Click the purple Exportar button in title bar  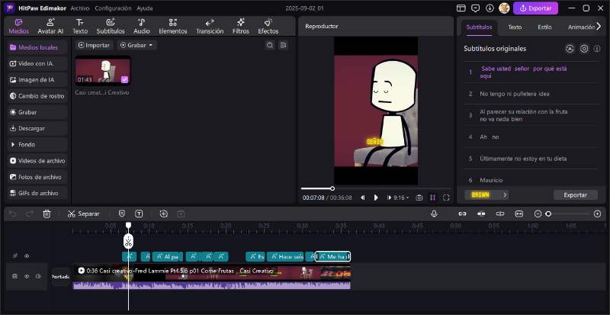click(x=535, y=8)
